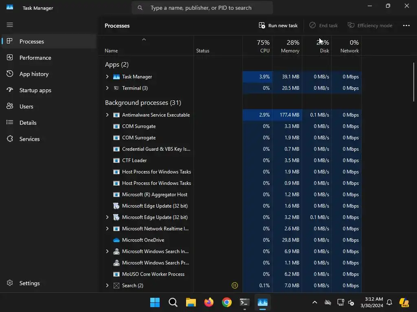Expand the second Microsoft Edge Update row
This screenshot has width=417, height=312.
pos(107,217)
